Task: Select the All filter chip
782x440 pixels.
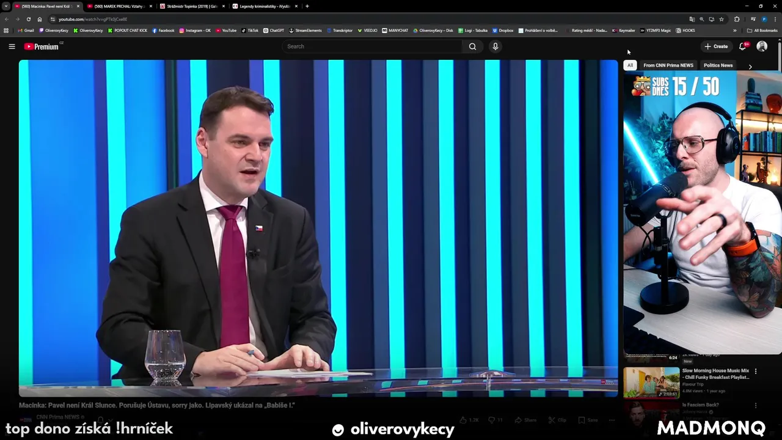Action: 630,65
